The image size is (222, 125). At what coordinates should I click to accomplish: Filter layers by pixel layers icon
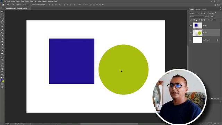click(x=202, y=14)
